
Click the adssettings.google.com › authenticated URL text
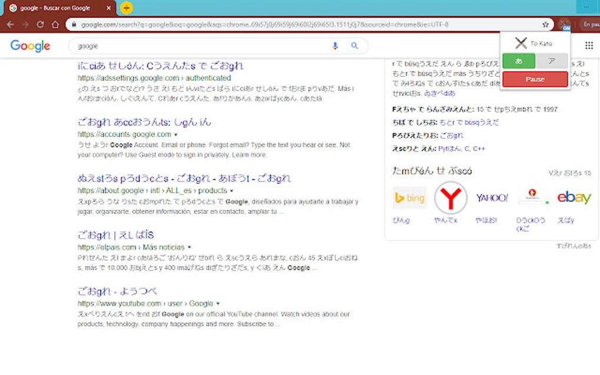(x=154, y=78)
